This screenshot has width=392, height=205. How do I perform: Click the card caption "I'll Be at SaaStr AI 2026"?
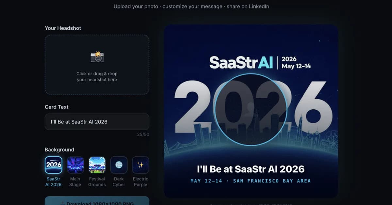251,169
